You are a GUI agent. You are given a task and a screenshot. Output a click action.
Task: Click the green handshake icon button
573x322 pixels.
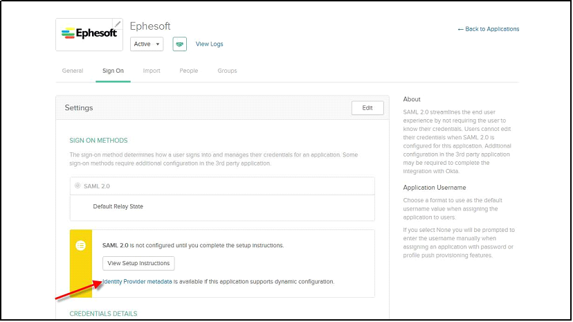(x=179, y=44)
